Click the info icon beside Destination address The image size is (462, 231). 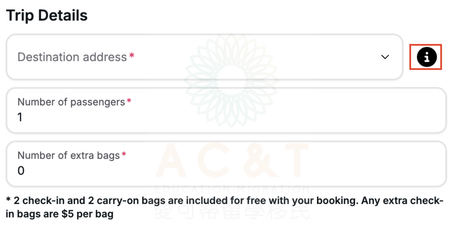coord(426,57)
